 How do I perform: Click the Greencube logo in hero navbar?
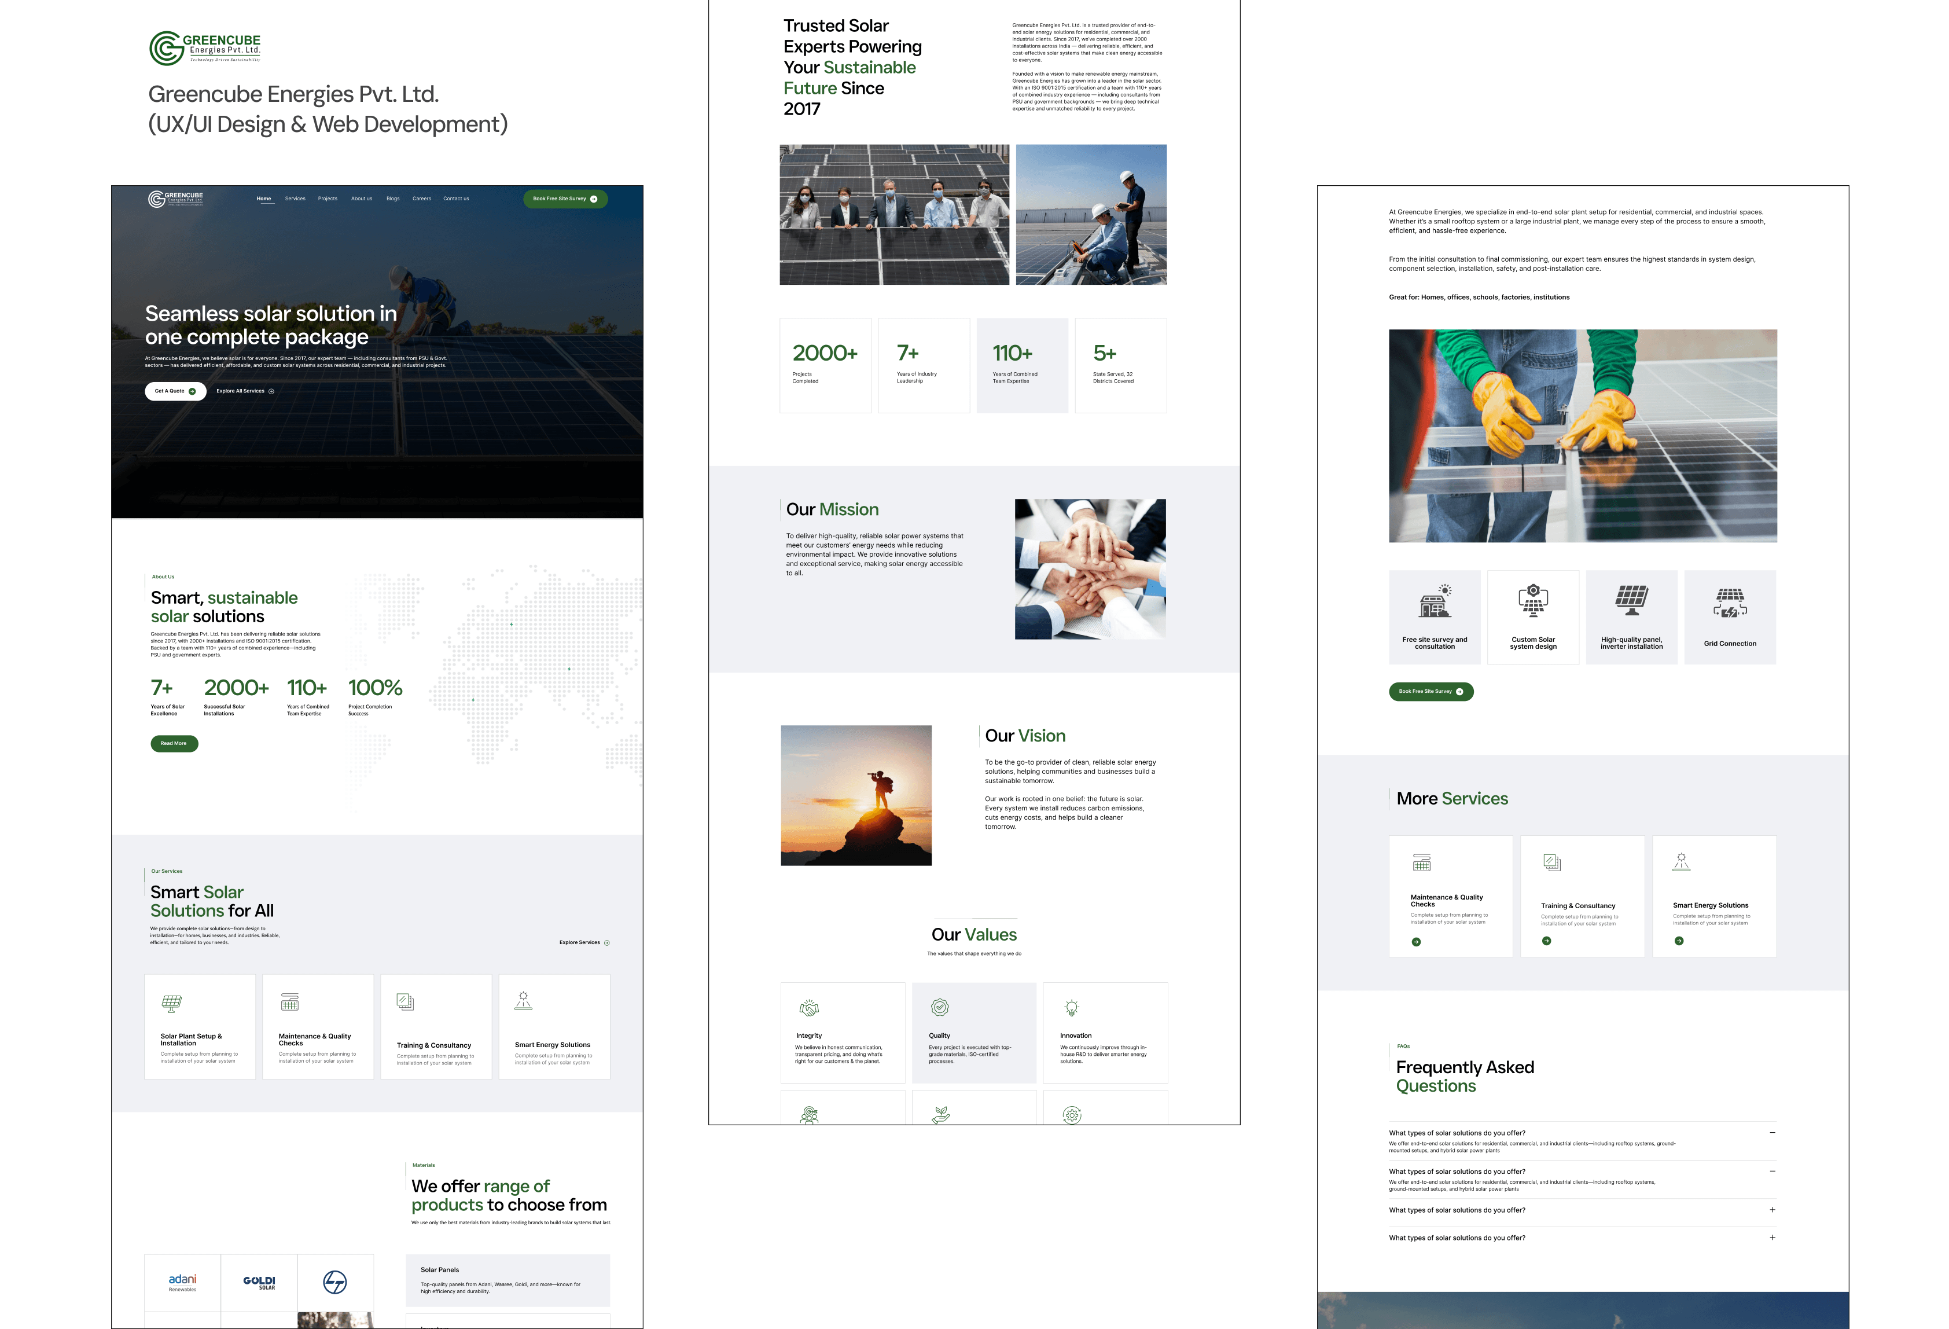click(x=175, y=199)
